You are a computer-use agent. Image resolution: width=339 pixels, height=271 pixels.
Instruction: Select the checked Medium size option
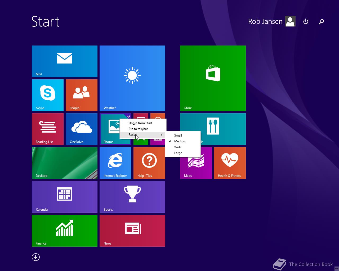[x=183, y=141]
